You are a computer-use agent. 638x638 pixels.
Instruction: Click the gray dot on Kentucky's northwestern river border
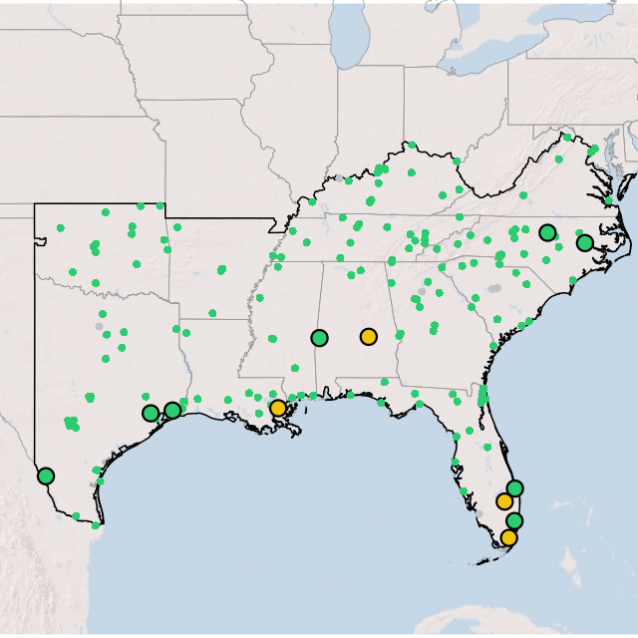pyautogui.click(x=339, y=178)
